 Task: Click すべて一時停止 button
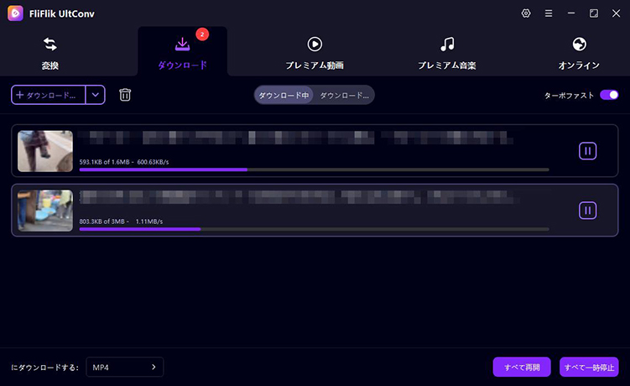589,367
